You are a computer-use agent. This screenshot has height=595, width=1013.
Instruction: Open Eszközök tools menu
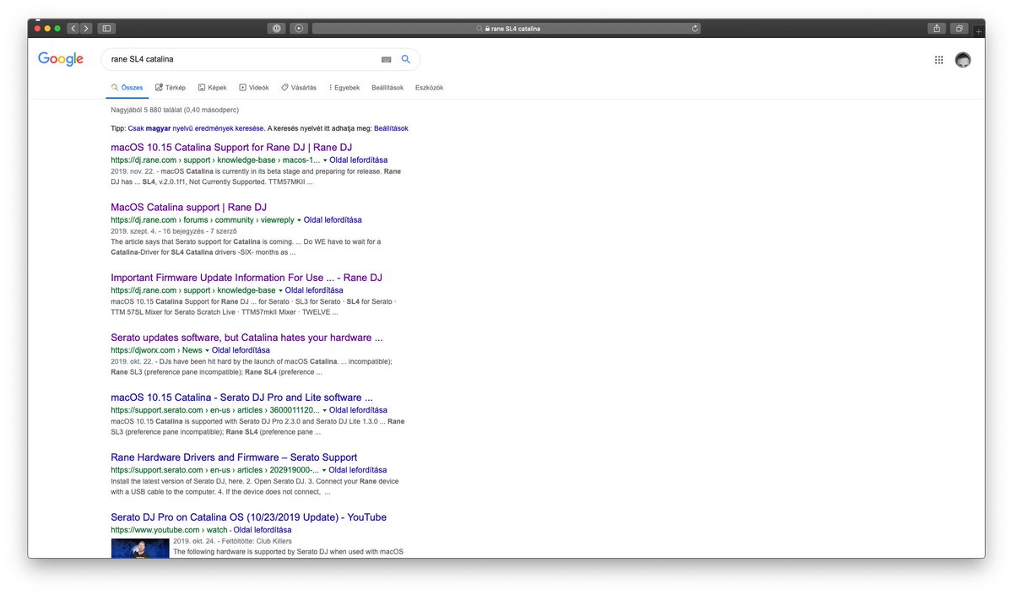pos(429,88)
